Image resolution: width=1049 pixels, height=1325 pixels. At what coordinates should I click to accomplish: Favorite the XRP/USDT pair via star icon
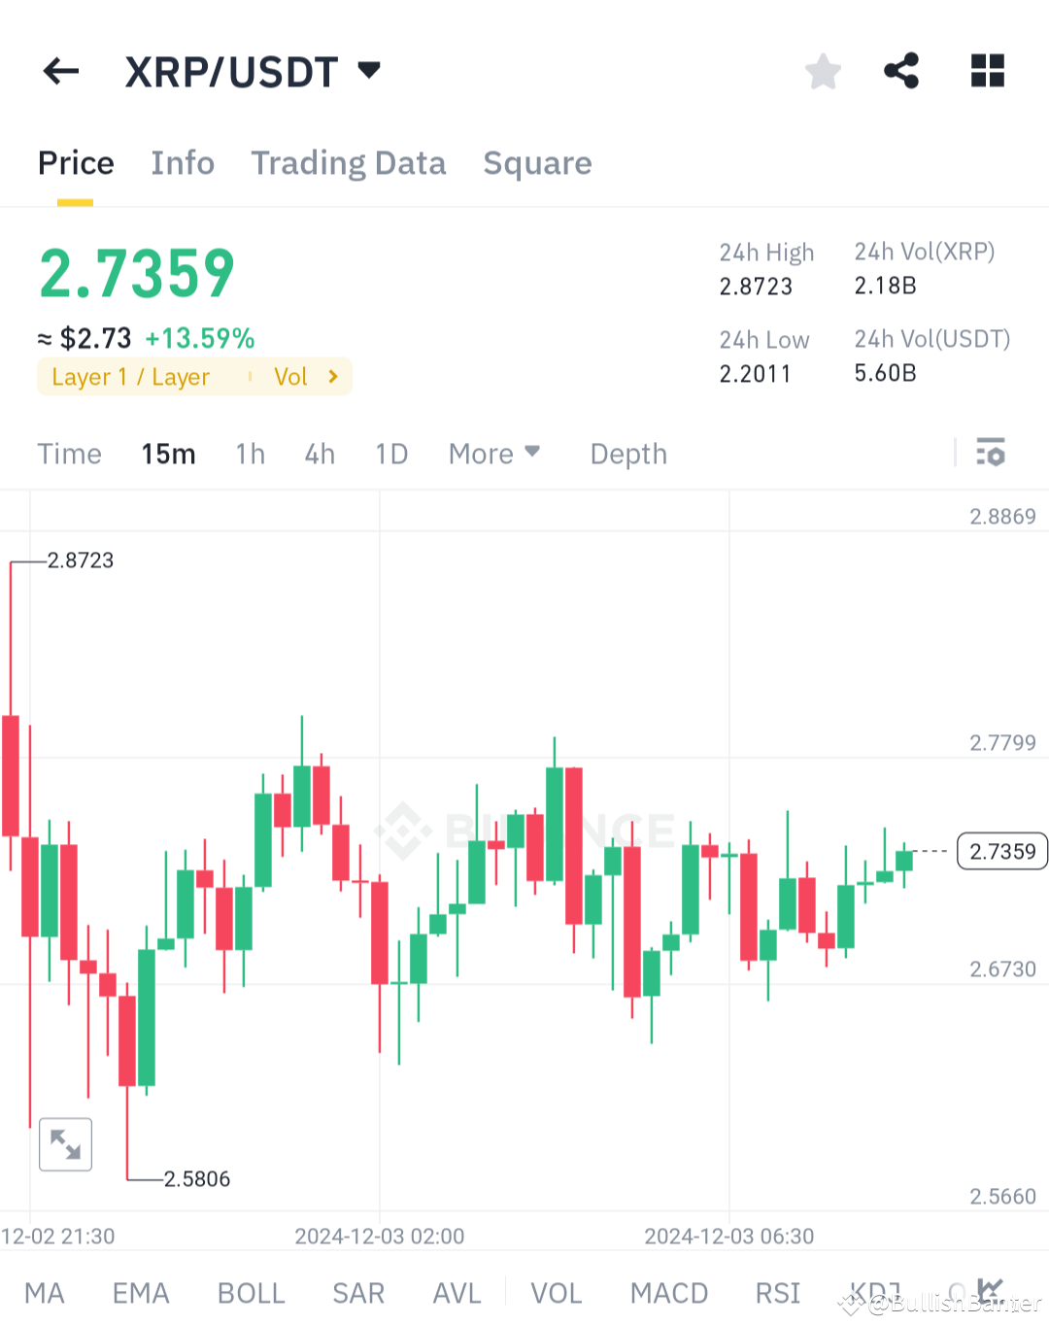coord(823,70)
